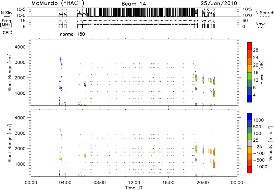The width and height of the screenshot is (274, 190).
Task: Click the 28 label on Power colorbar
Action: coord(256,50)
